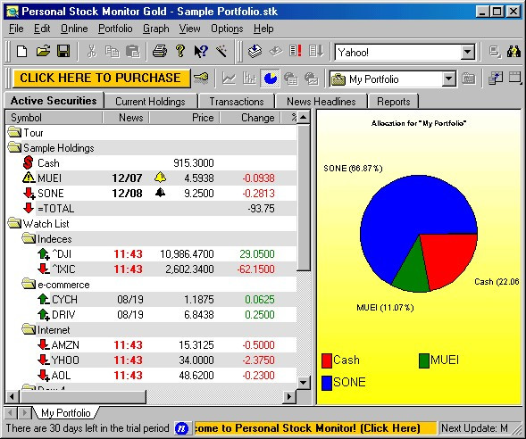The height and width of the screenshot is (439, 526).
Task: Copy selection toolbar icon
Action: click(x=112, y=52)
